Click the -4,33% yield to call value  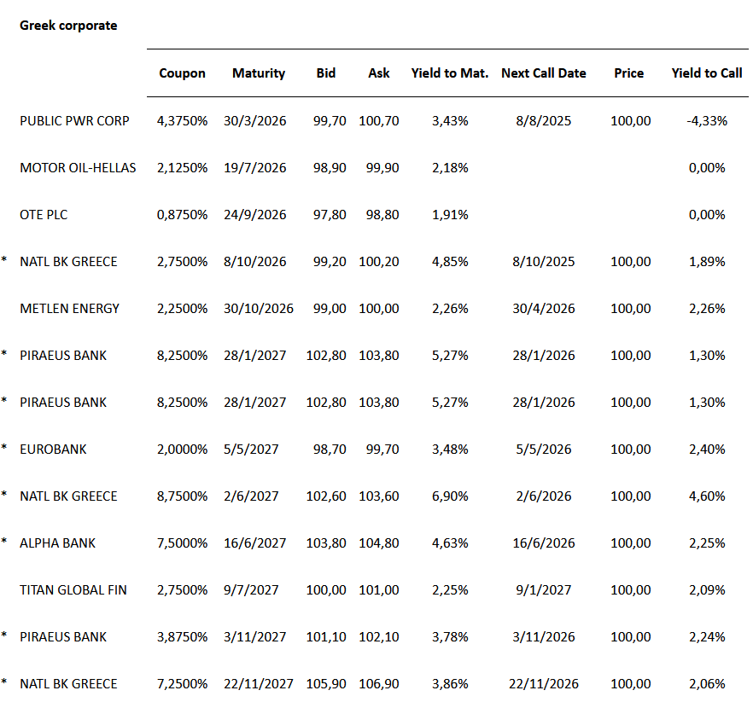point(707,121)
